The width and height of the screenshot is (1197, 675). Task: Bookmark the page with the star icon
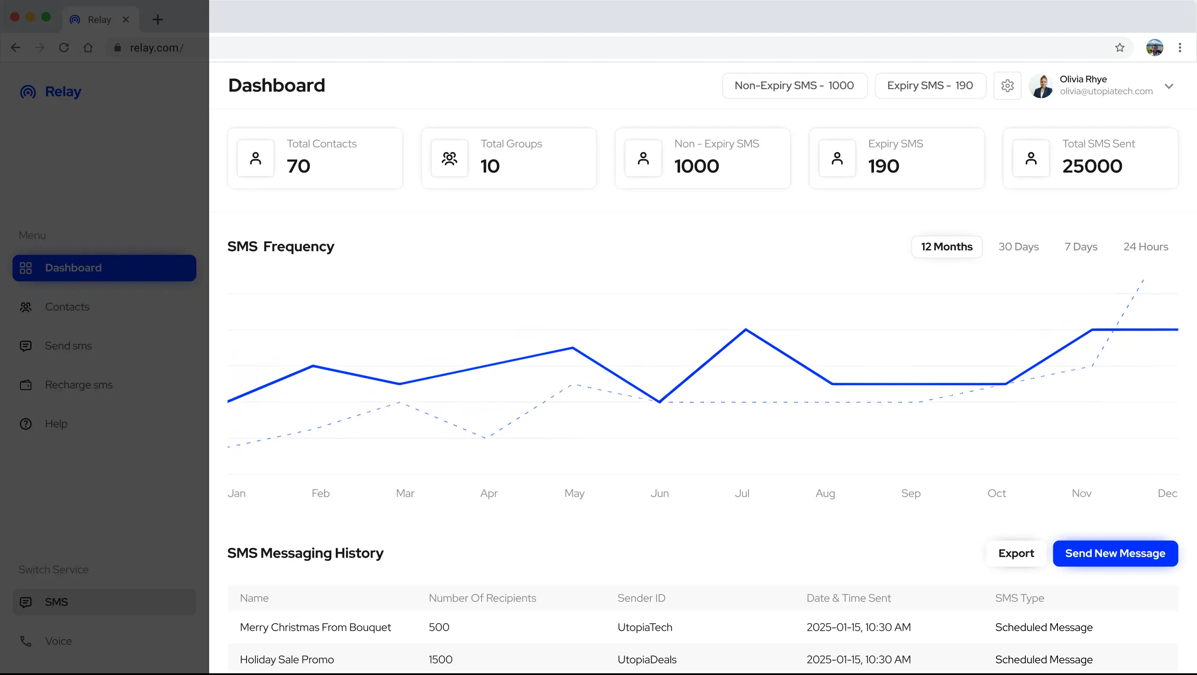1119,47
